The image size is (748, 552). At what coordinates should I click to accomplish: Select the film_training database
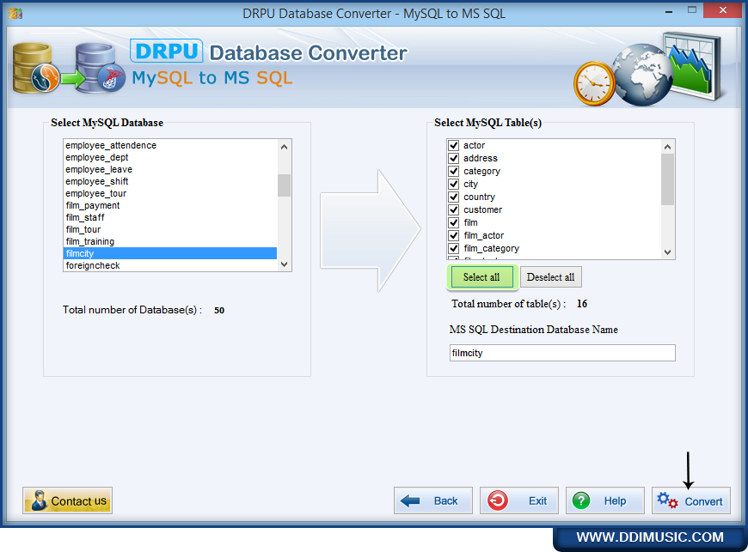click(170, 241)
